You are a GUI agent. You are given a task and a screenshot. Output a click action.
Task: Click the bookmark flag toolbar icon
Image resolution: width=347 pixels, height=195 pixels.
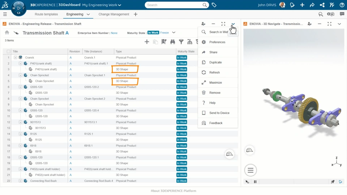tap(164, 42)
